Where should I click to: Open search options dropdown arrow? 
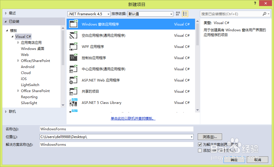tap(269, 14)
